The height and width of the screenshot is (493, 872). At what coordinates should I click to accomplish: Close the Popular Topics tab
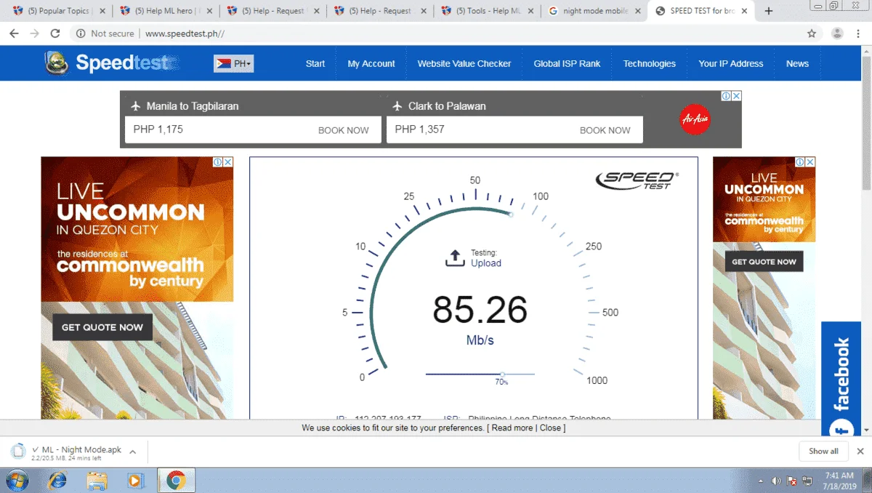102,11
